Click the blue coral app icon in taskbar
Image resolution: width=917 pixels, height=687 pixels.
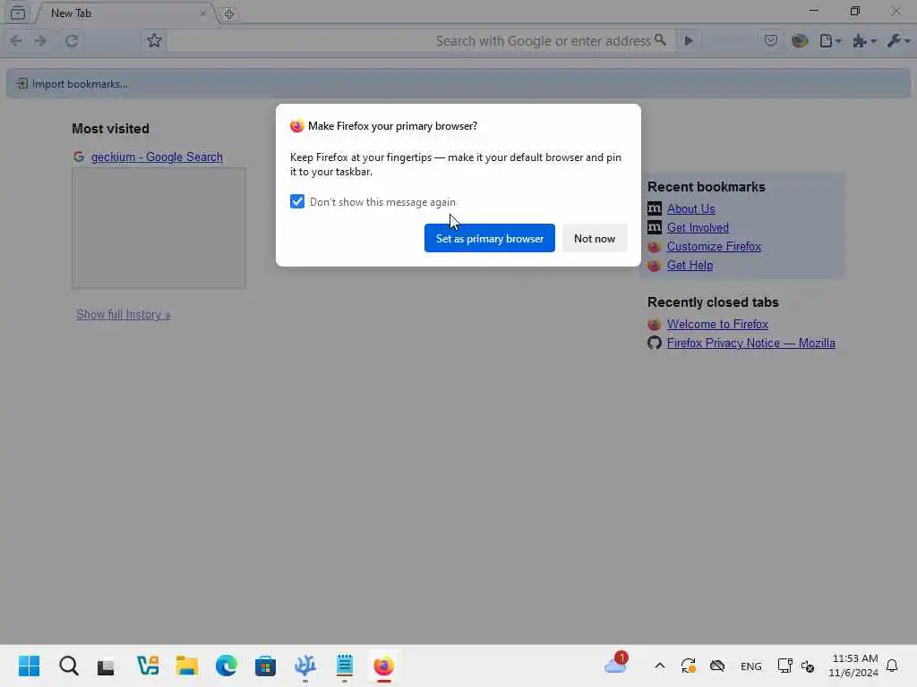click(304, 666)
